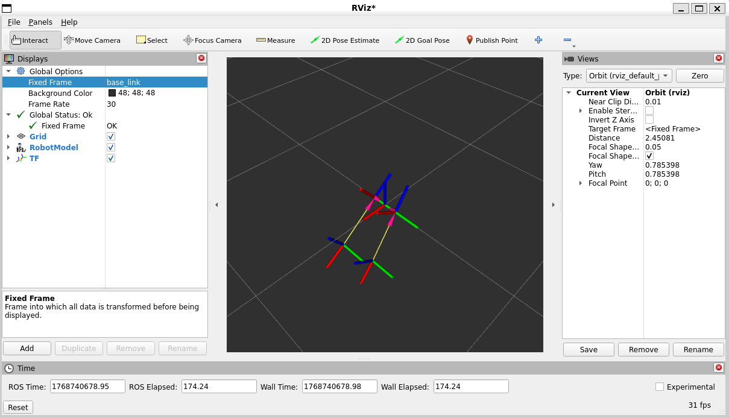Uncheck the Grid display checkbox

click(111, 136)
